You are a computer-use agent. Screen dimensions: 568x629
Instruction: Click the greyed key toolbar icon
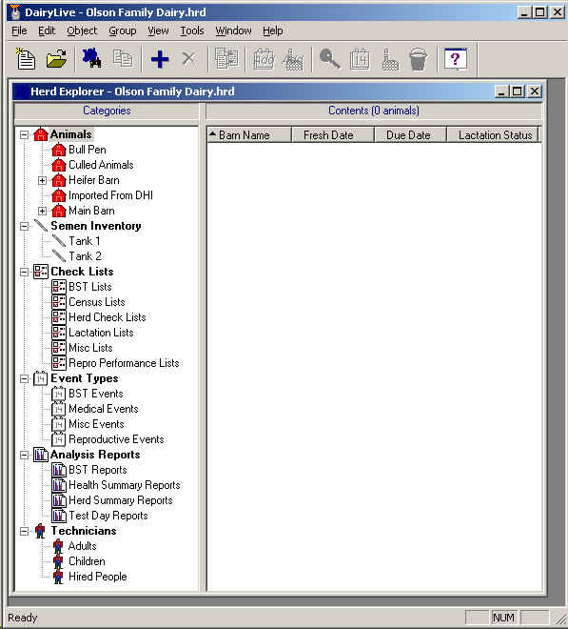(329, 59)
